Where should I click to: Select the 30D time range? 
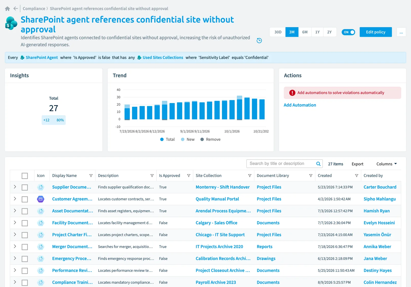pyautogui.click(x=278, y=32)
